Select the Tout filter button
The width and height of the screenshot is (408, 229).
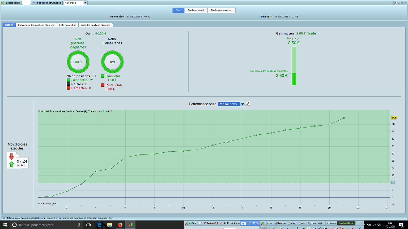point(178,10)
